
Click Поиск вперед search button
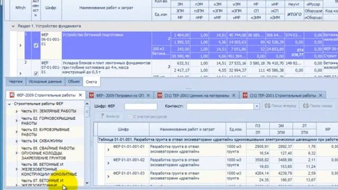(280, 106)
